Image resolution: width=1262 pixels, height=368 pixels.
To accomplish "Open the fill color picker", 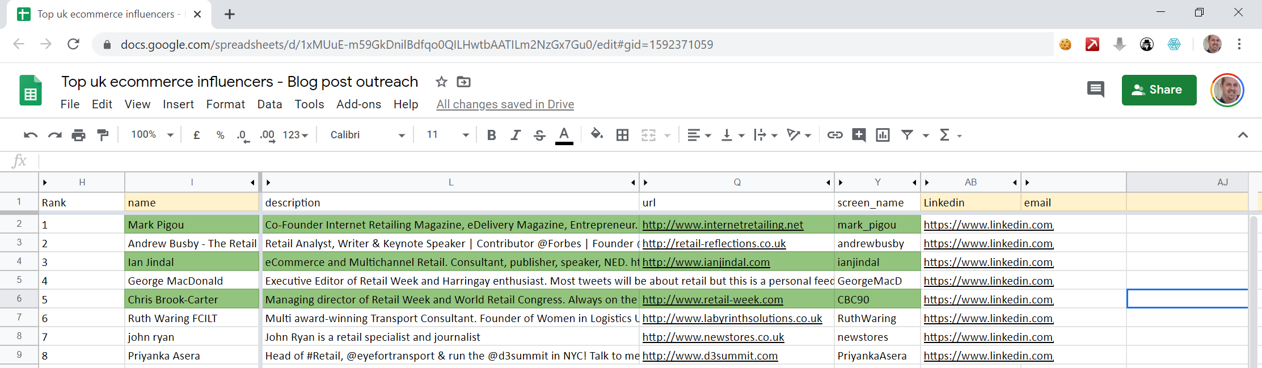I will 596,134.
